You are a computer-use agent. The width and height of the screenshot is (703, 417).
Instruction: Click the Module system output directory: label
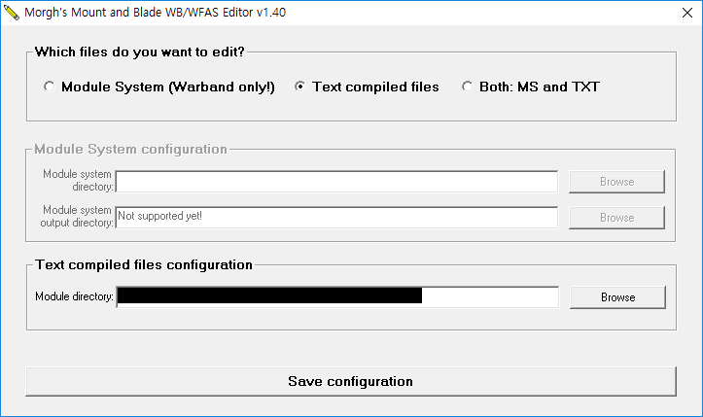[x=78, y=216]
